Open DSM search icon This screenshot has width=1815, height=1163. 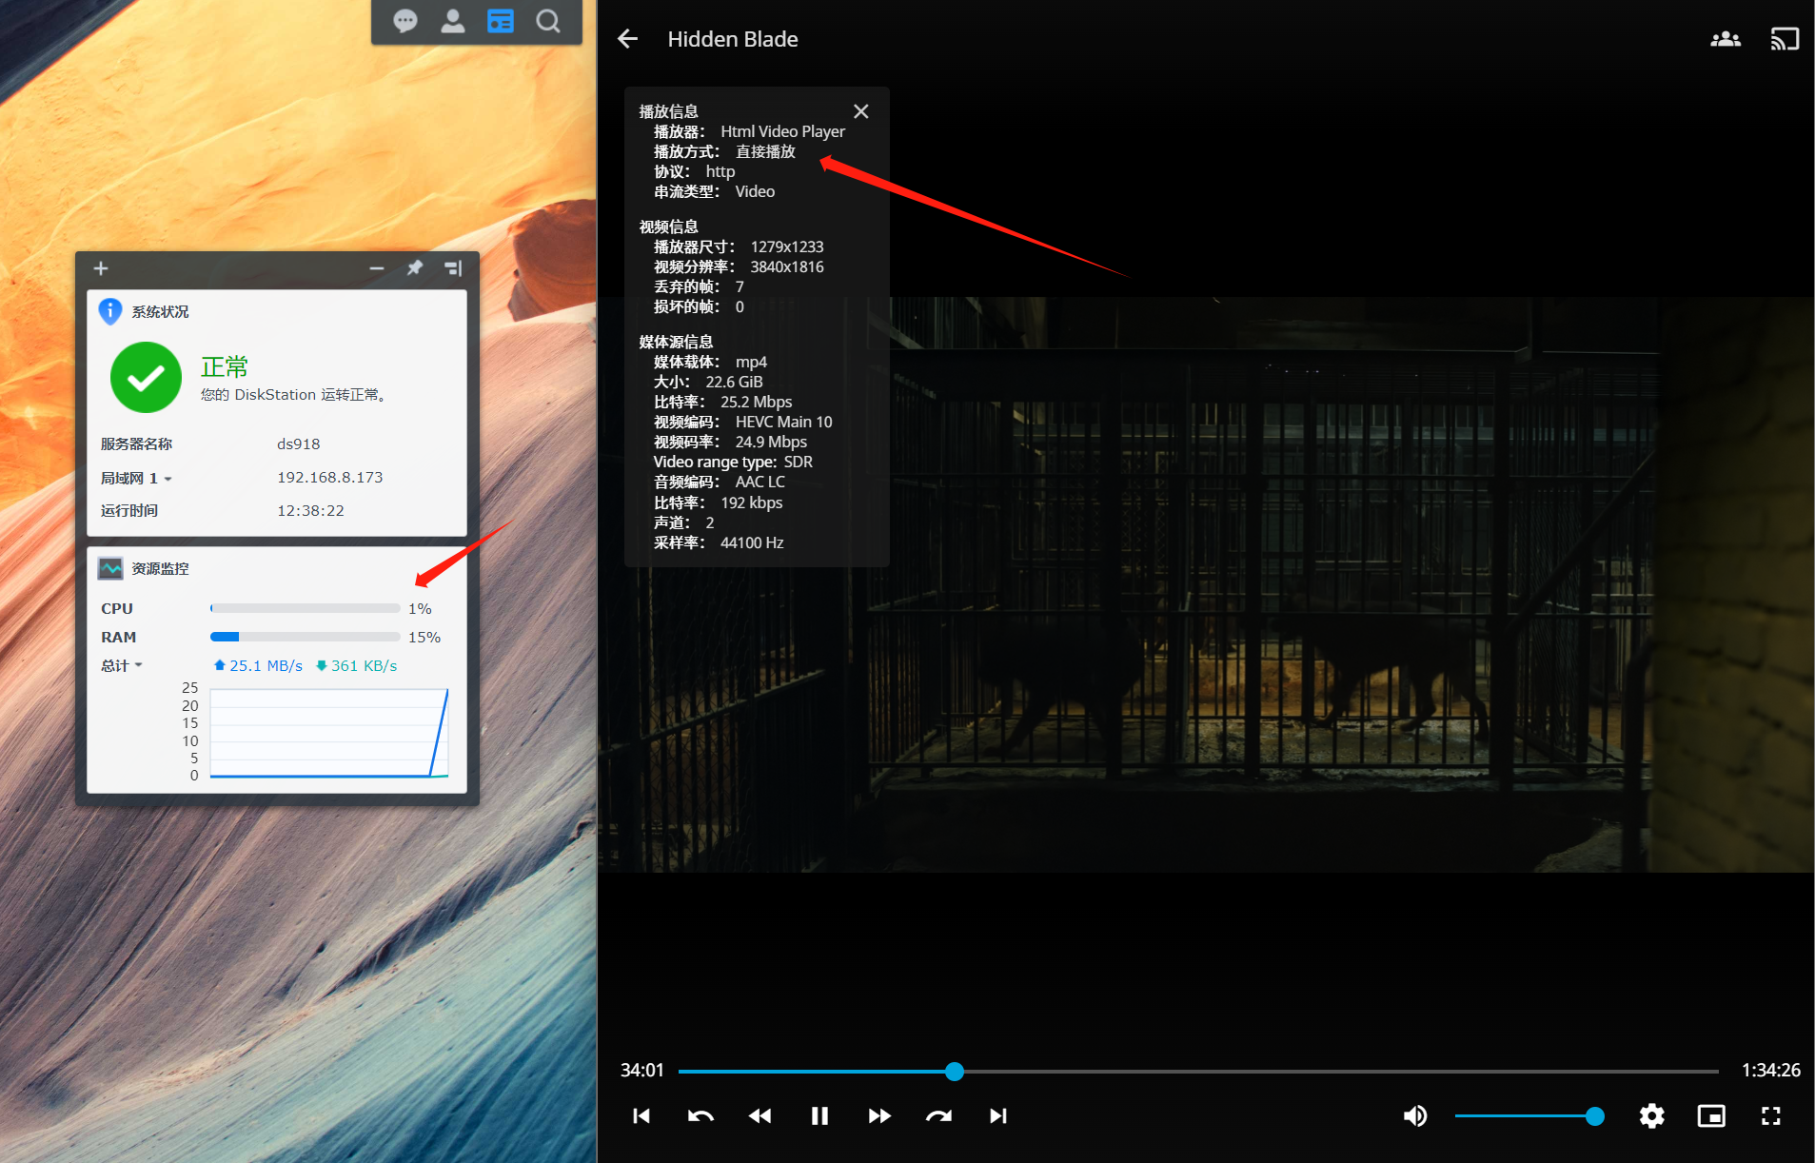point(548,21)
